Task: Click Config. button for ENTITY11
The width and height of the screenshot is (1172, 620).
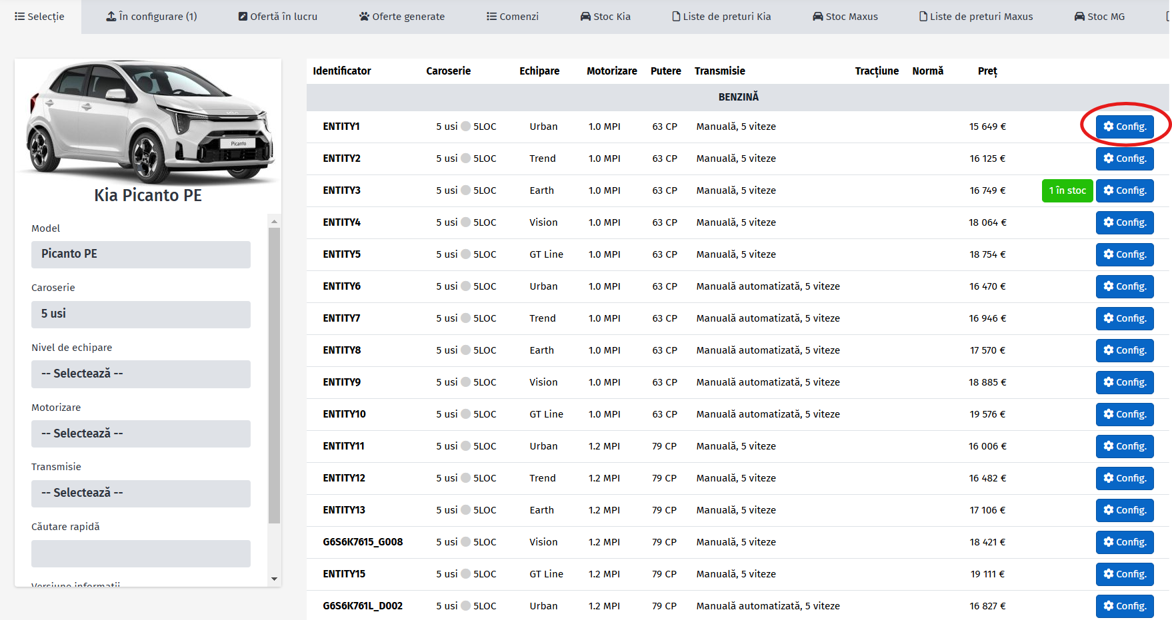Action: pos(1125,446)
